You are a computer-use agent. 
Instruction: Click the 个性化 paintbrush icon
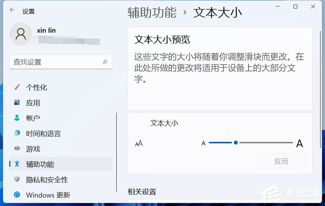pos(17,87)
